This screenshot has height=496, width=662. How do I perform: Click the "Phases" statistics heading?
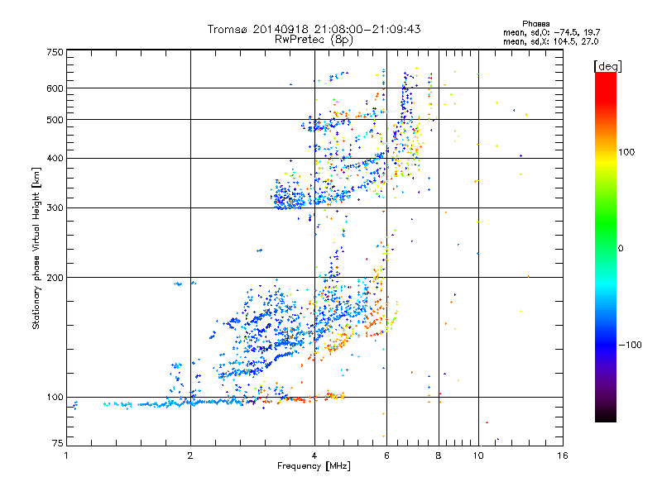point(535,24)
